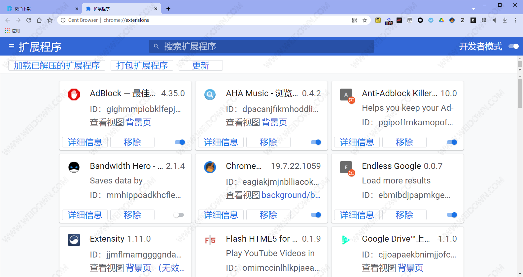Click 打包扩展程序 button
Screen dimensions: 523x277
(x=142, y=65)
